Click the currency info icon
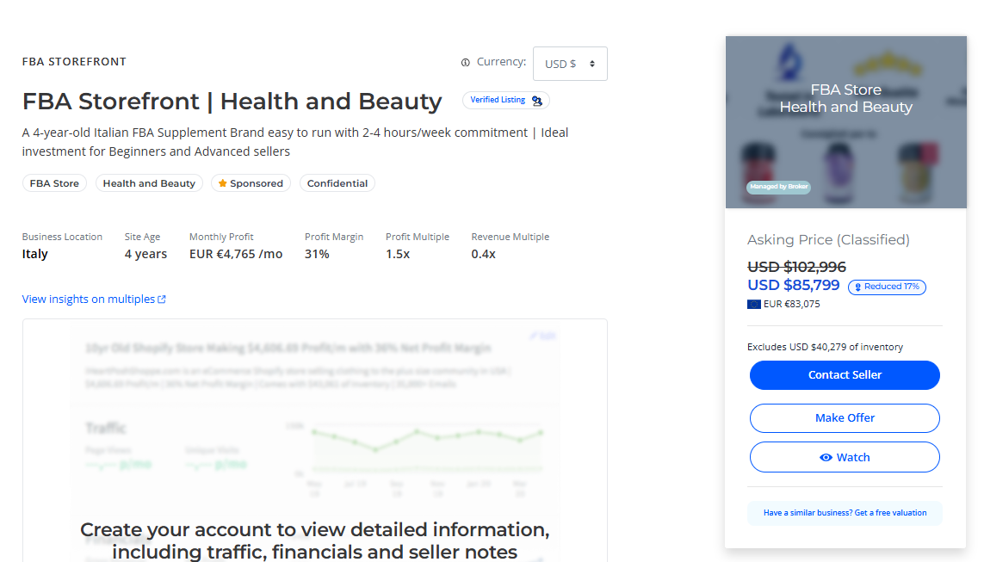 click(x=466, y=62)
